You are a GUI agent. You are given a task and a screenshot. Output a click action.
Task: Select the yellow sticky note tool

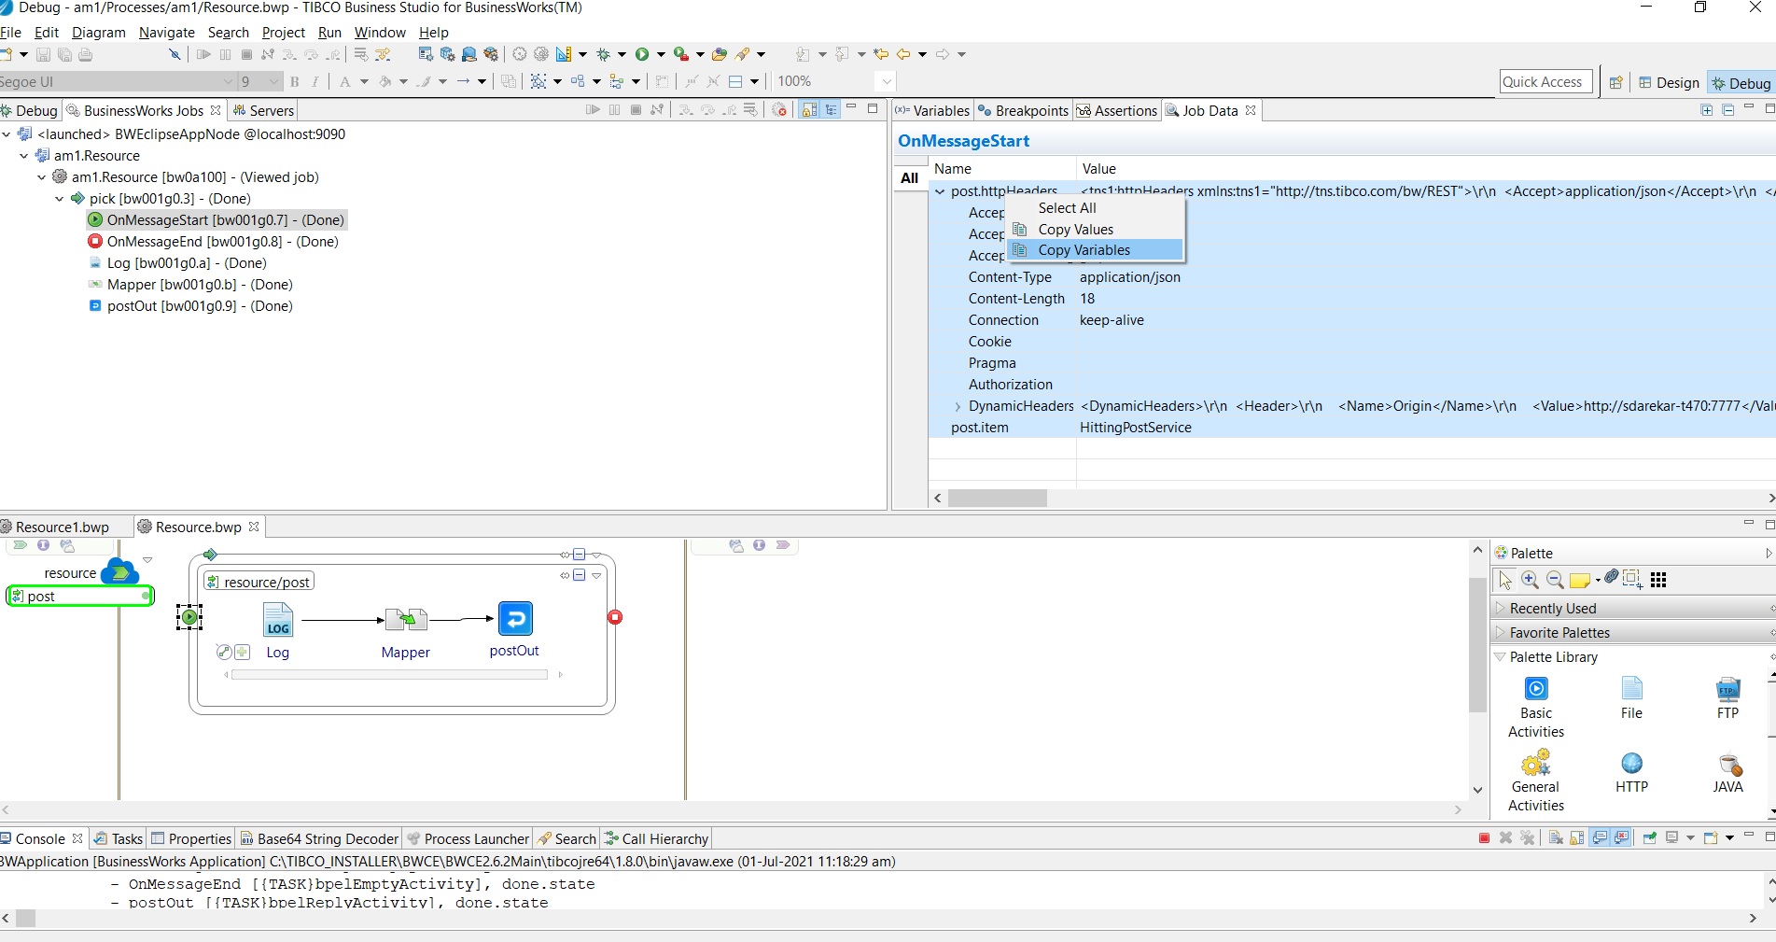pyautogui.click(x=1580, y=581)
